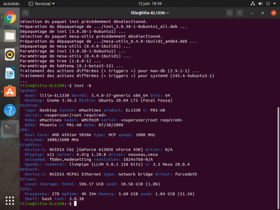Open the clock calendar at 12 juin 19:39
This screenshot has height=210, width=280.
click(x=150, y=4)
